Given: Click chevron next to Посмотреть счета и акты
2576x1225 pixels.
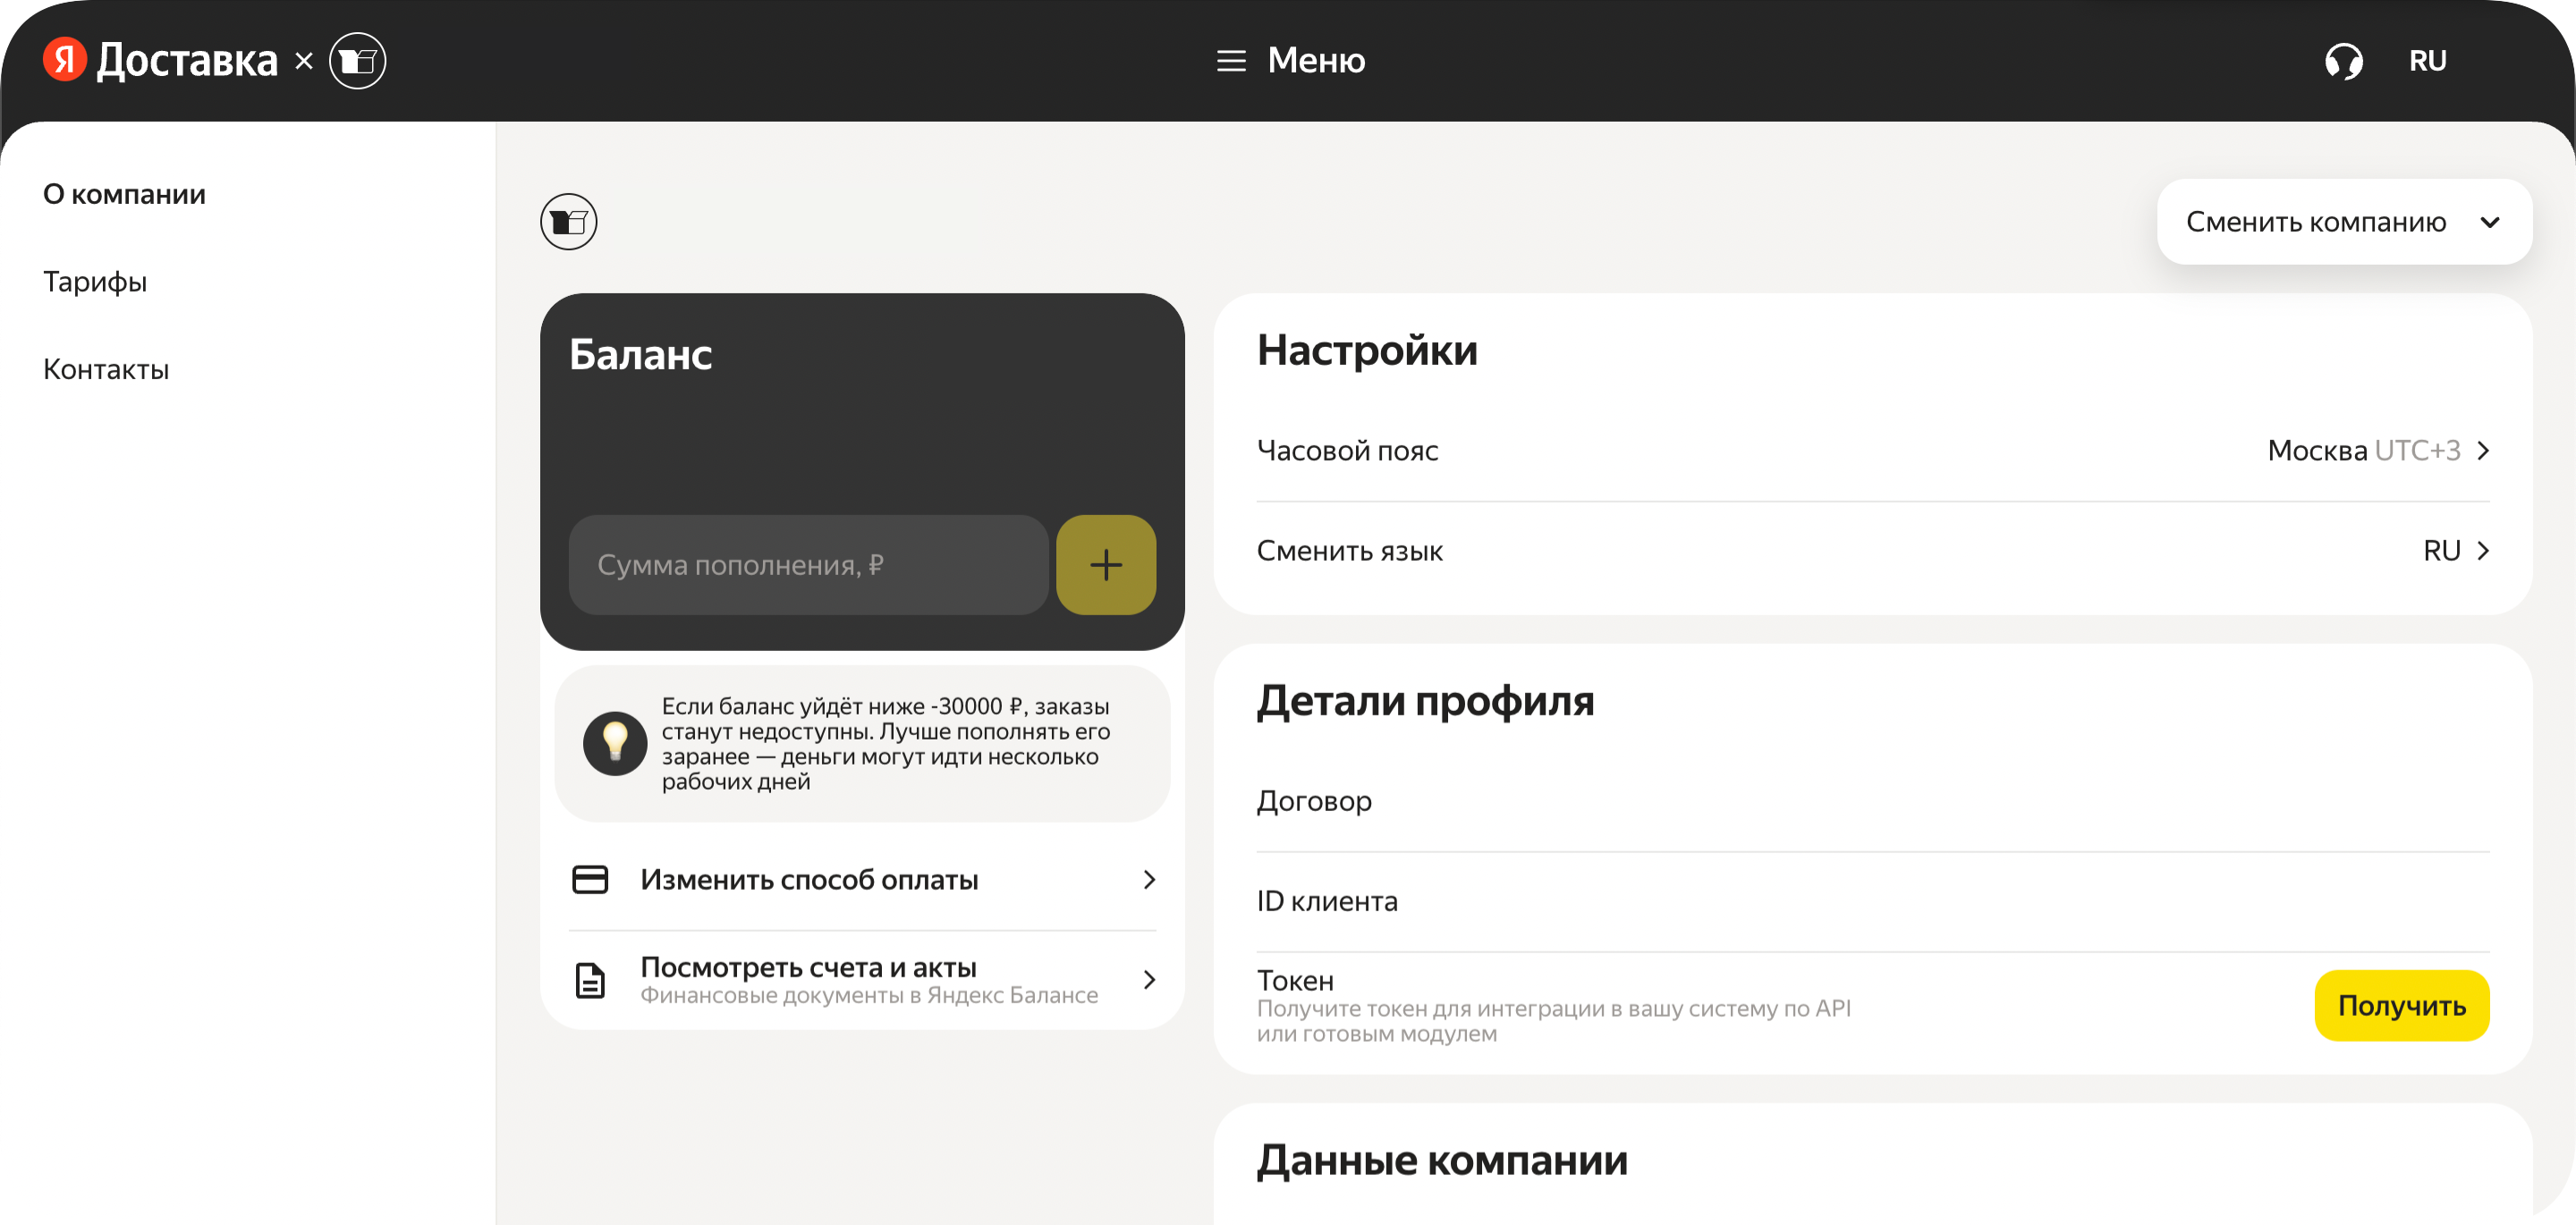Looking at the screenshot, I should [x=1149, y=980].
